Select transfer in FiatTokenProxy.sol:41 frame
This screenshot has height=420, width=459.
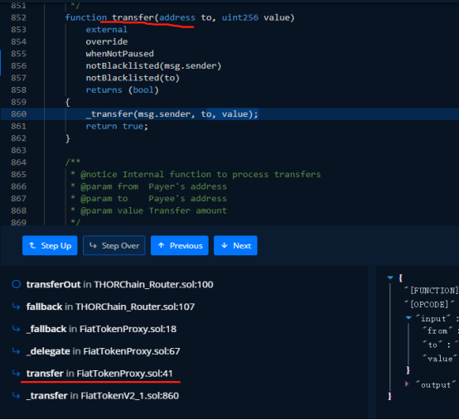99,374
